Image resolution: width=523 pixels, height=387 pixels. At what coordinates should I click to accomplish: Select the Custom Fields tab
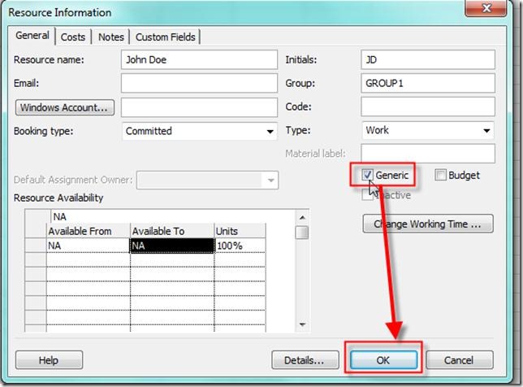pyautogui.click(x=166, y=37)
